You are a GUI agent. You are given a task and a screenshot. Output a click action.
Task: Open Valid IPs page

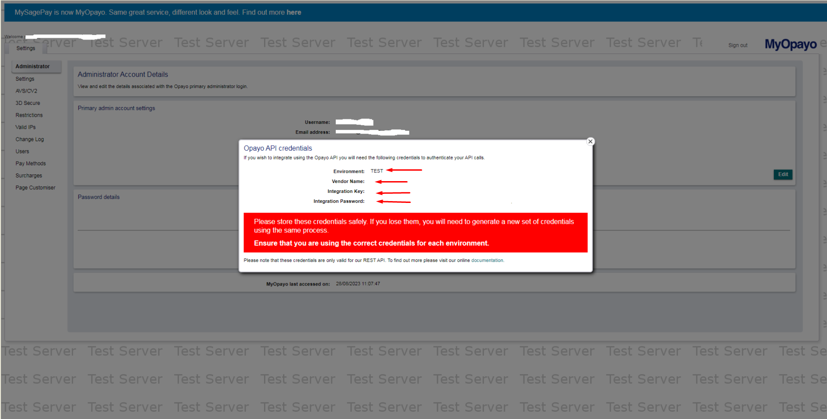pos(25,127)
